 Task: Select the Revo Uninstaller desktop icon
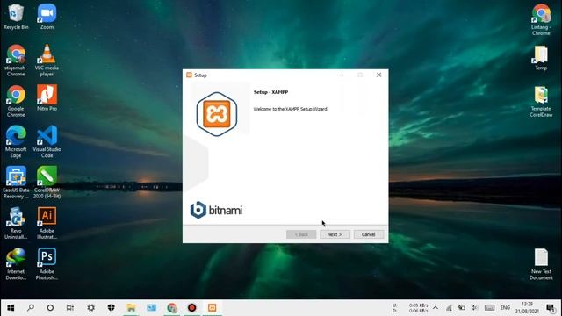tap(16, 223)
